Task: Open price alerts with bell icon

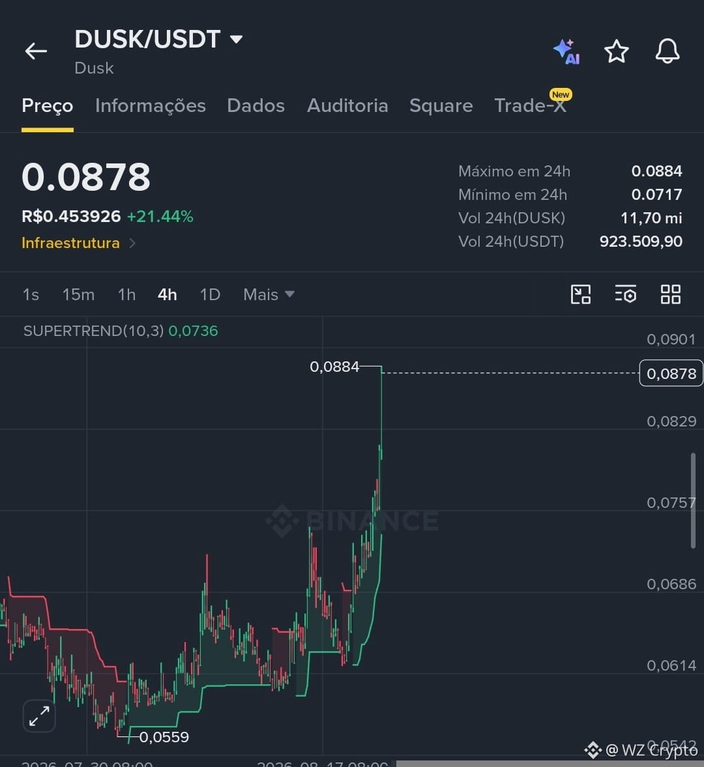Action: pos(667,51)
